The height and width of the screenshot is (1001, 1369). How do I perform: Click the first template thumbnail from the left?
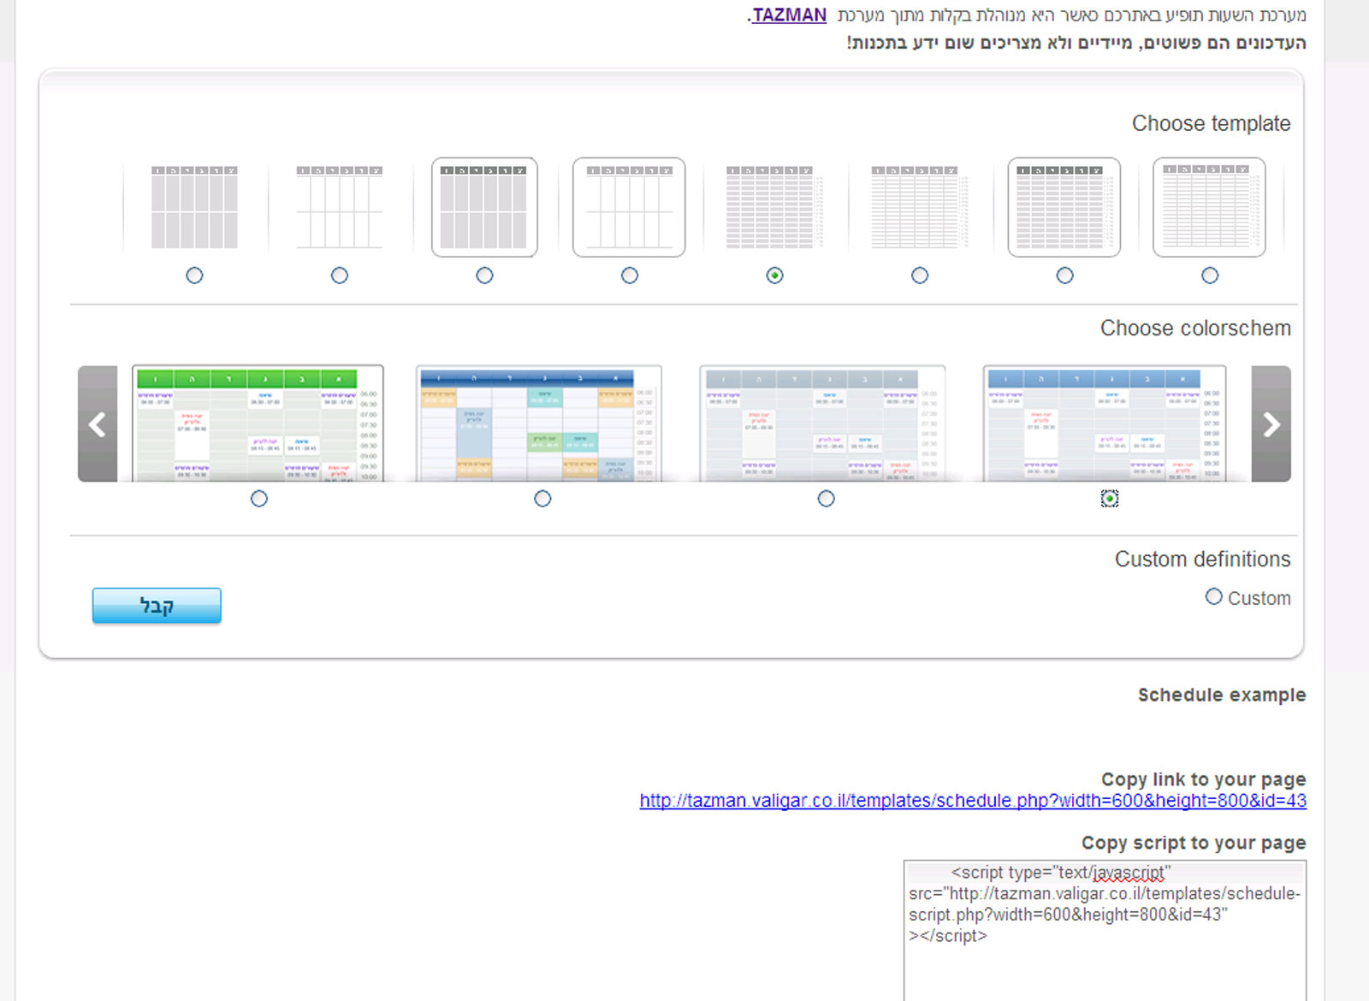194,207
